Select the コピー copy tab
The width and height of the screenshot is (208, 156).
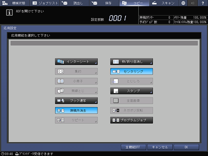[134, 3]
